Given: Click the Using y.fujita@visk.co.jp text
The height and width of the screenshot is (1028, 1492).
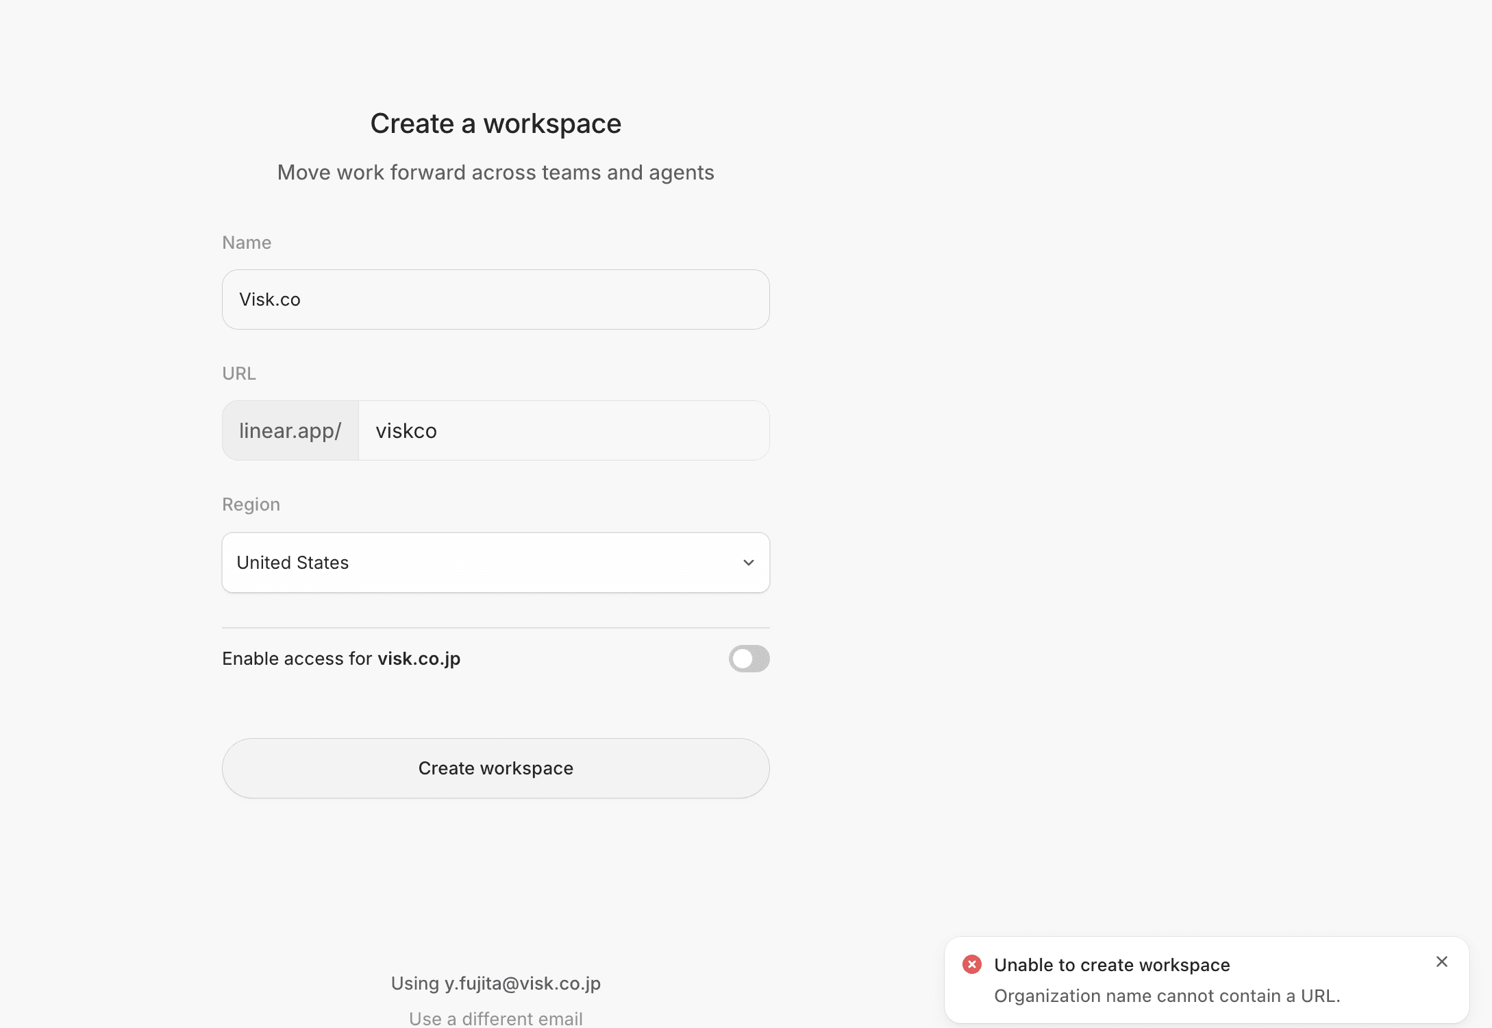Looking at the screenshot, I should (x=496, y=983).
